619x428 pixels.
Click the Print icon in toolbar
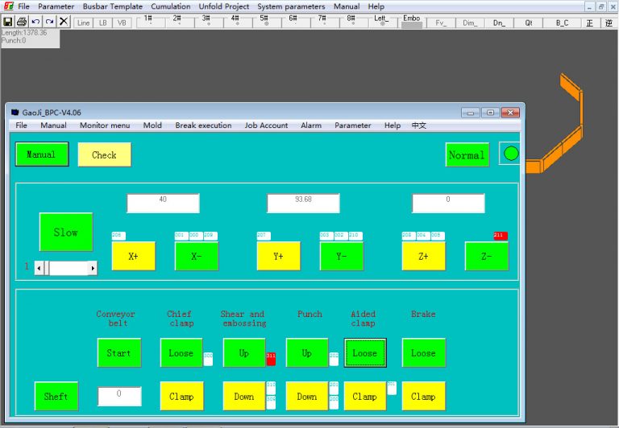(22, 22)
